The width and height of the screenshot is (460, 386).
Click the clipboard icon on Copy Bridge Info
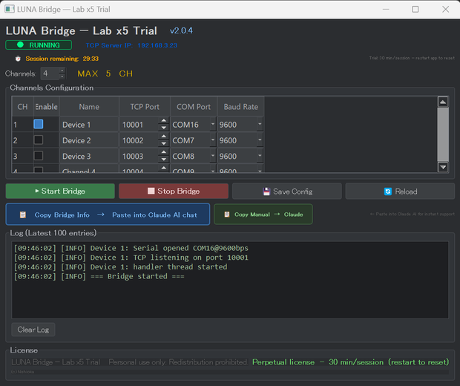point(22,215)
